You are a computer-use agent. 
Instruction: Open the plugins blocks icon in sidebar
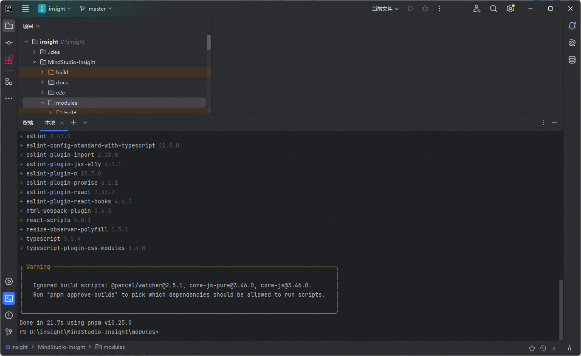pyautogui.click(x=9, y=60)
